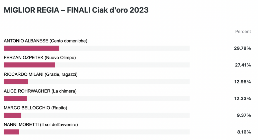Click the filled bar for Antonio Albanese
Image resolution: width=258 pixels, height=140 pixels.
[31, 48]
